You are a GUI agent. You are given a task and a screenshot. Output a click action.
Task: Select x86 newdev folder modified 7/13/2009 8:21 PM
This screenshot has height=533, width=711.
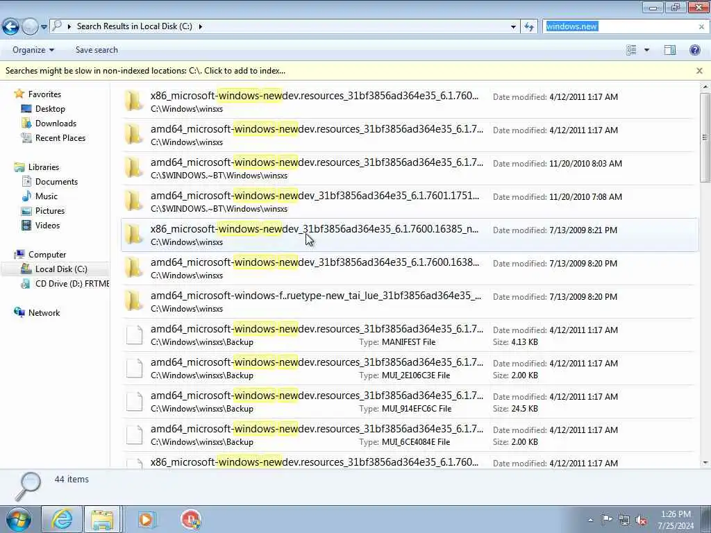[410, 235]
